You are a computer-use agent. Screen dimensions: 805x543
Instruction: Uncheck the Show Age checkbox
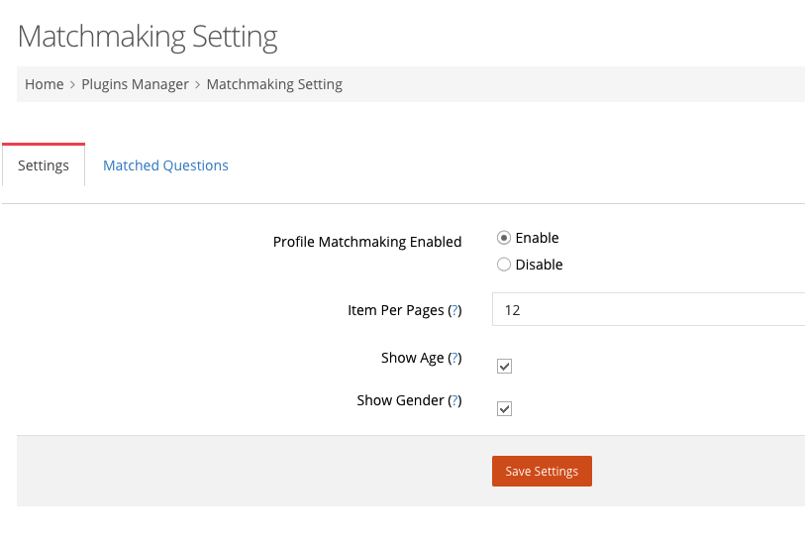(x=504, y=367)
